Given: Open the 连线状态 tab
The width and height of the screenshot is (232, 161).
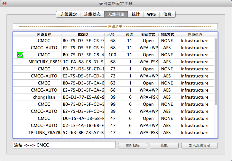Looking at the screenshot, I should [x=92, y=14].
